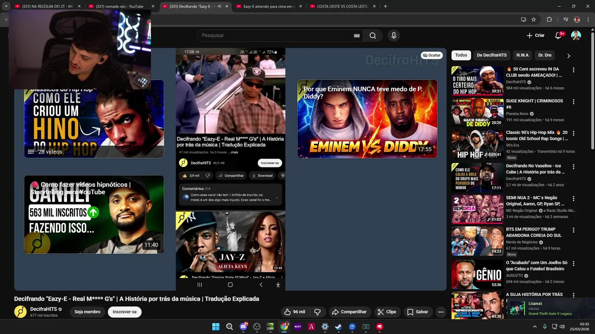Open the media controls icon in Chrome toolbar
Image resolution: width=595 pixels, height=334 pixels.
tap(566, 19)
